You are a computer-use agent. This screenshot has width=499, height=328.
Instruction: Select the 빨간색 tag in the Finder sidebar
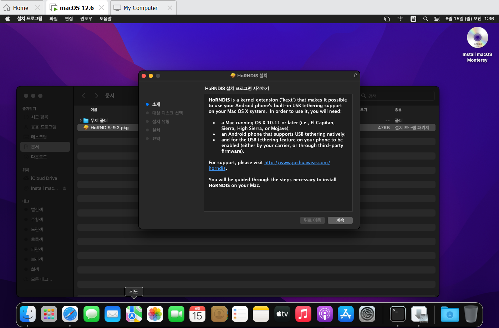click(x=45, y=209)
